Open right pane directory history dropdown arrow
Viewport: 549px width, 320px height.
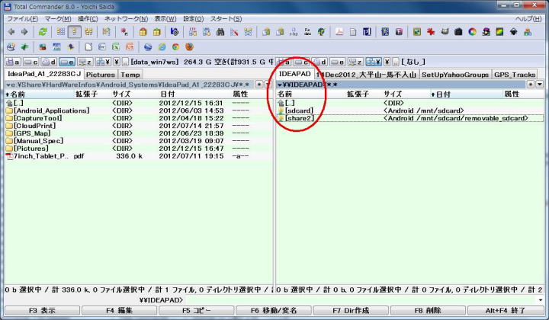540,85
